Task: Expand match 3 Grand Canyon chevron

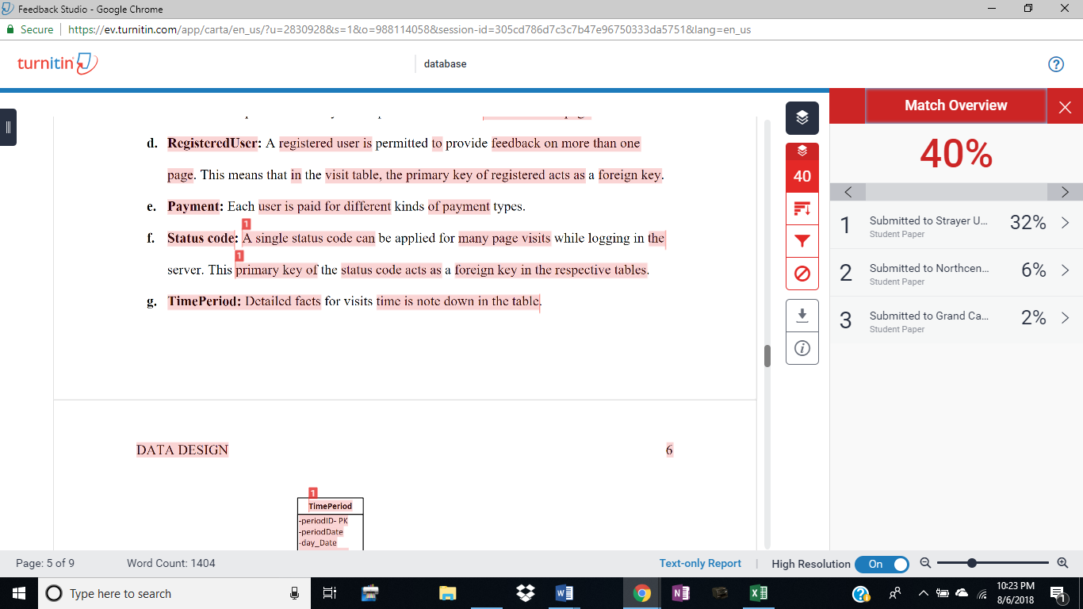Action: coord(1065,318)
